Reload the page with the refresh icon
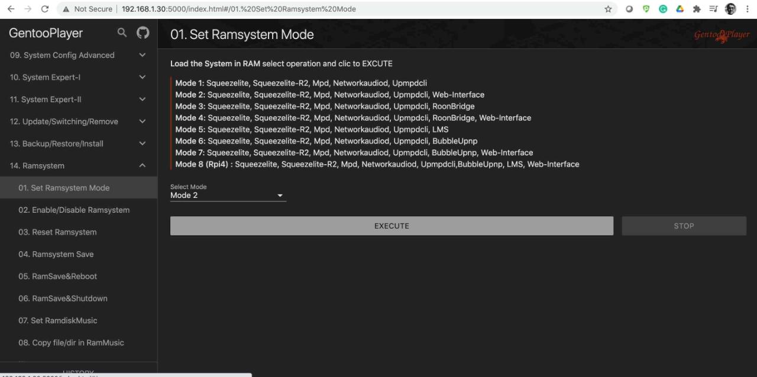The image size is (757, 377). 45,9
